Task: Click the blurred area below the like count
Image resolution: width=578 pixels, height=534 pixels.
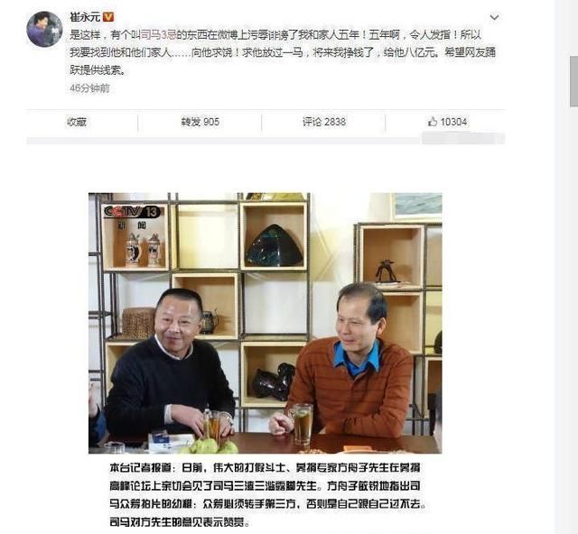Action: 463,139
